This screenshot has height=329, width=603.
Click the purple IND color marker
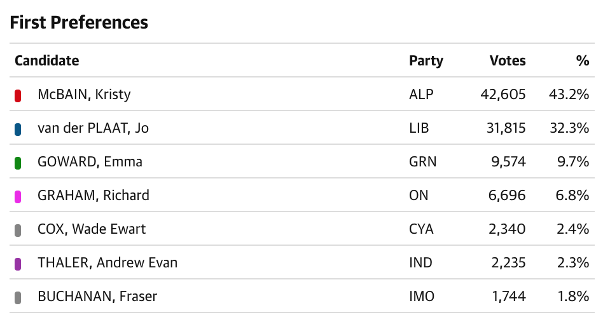click(18, 264)
